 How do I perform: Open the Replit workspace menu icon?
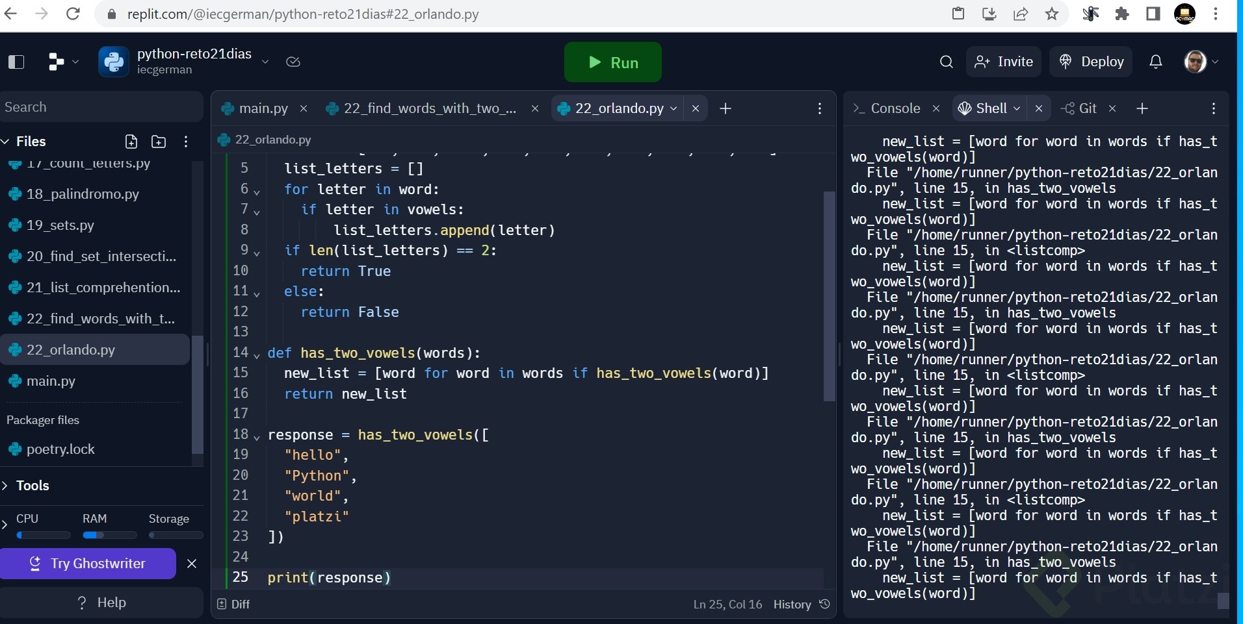tap(57, 62)
